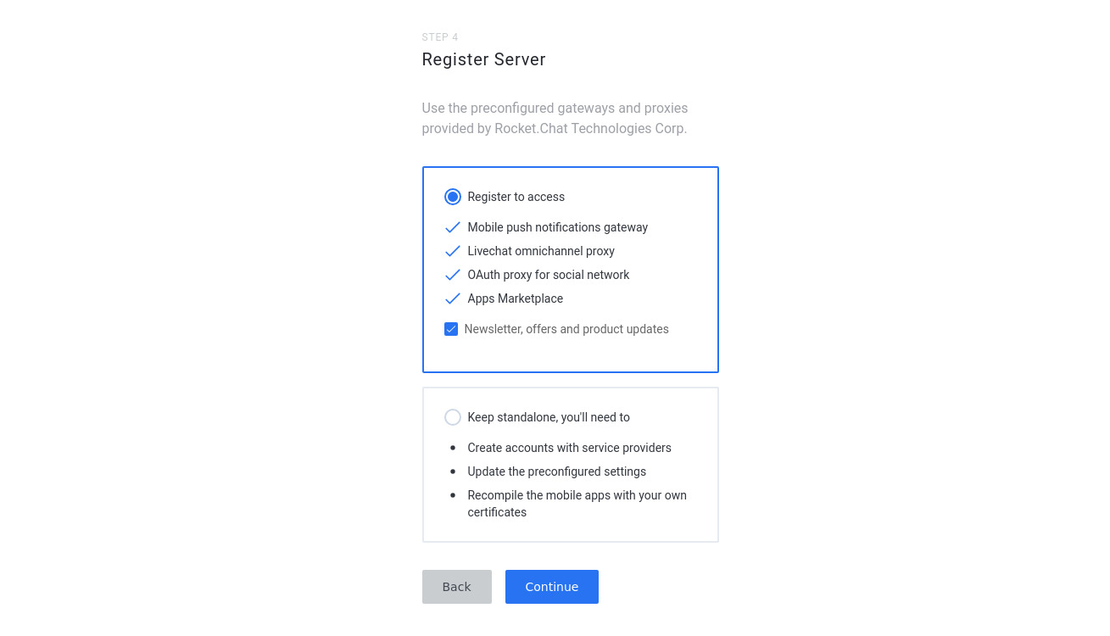1110x636 pixels.
Task: Click the "Apps Marketplace" feature text
Action: pyautogui.click(x=515, y=298)
